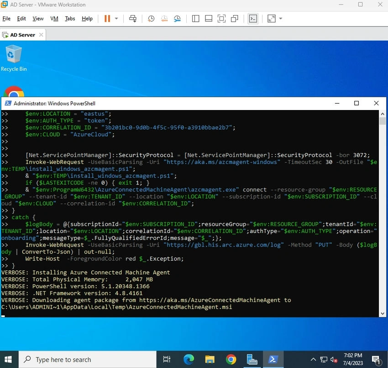Show hidden system tray icons

pyautogui.click(x=313, y=359)
